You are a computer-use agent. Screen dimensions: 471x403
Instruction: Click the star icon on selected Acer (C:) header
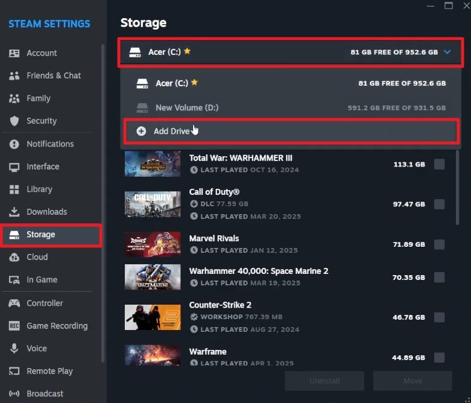pyautogui.click(x=187, y=51)
